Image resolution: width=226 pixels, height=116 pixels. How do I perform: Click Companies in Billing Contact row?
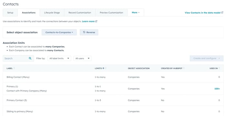(134, 77)
